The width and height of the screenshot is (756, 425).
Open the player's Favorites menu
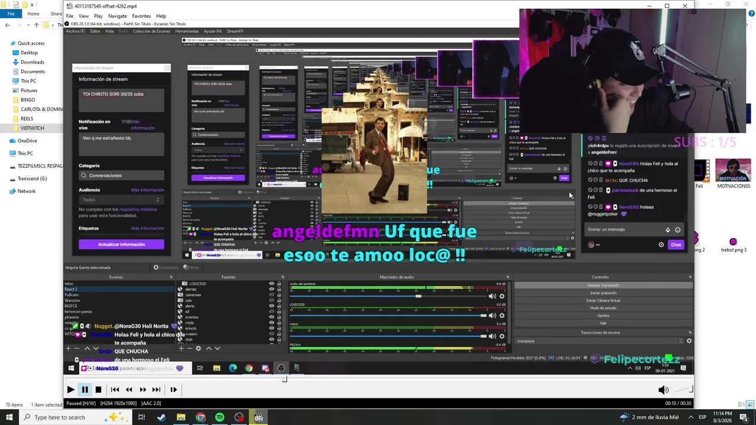point(141,16)
